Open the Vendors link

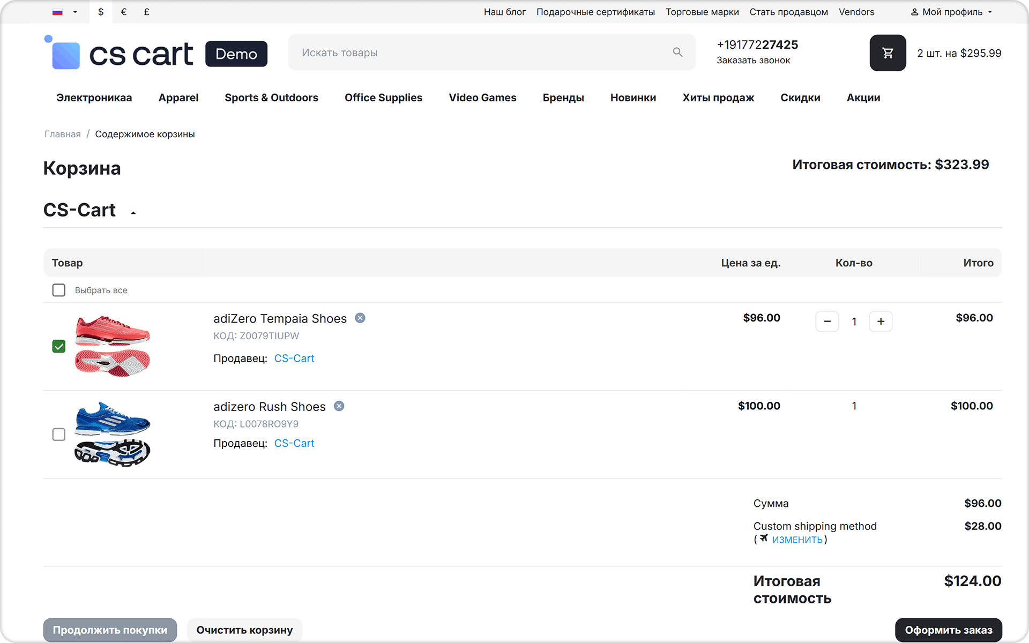coord(856,12)
